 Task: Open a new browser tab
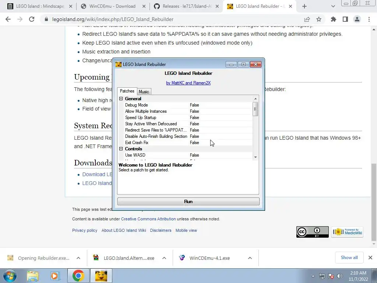[x=304, y=6]
